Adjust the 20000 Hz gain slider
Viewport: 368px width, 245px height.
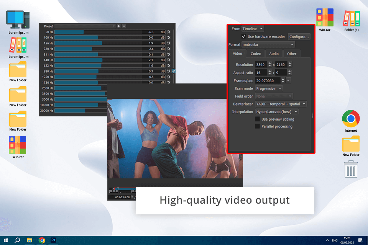(x=81, y=111)
